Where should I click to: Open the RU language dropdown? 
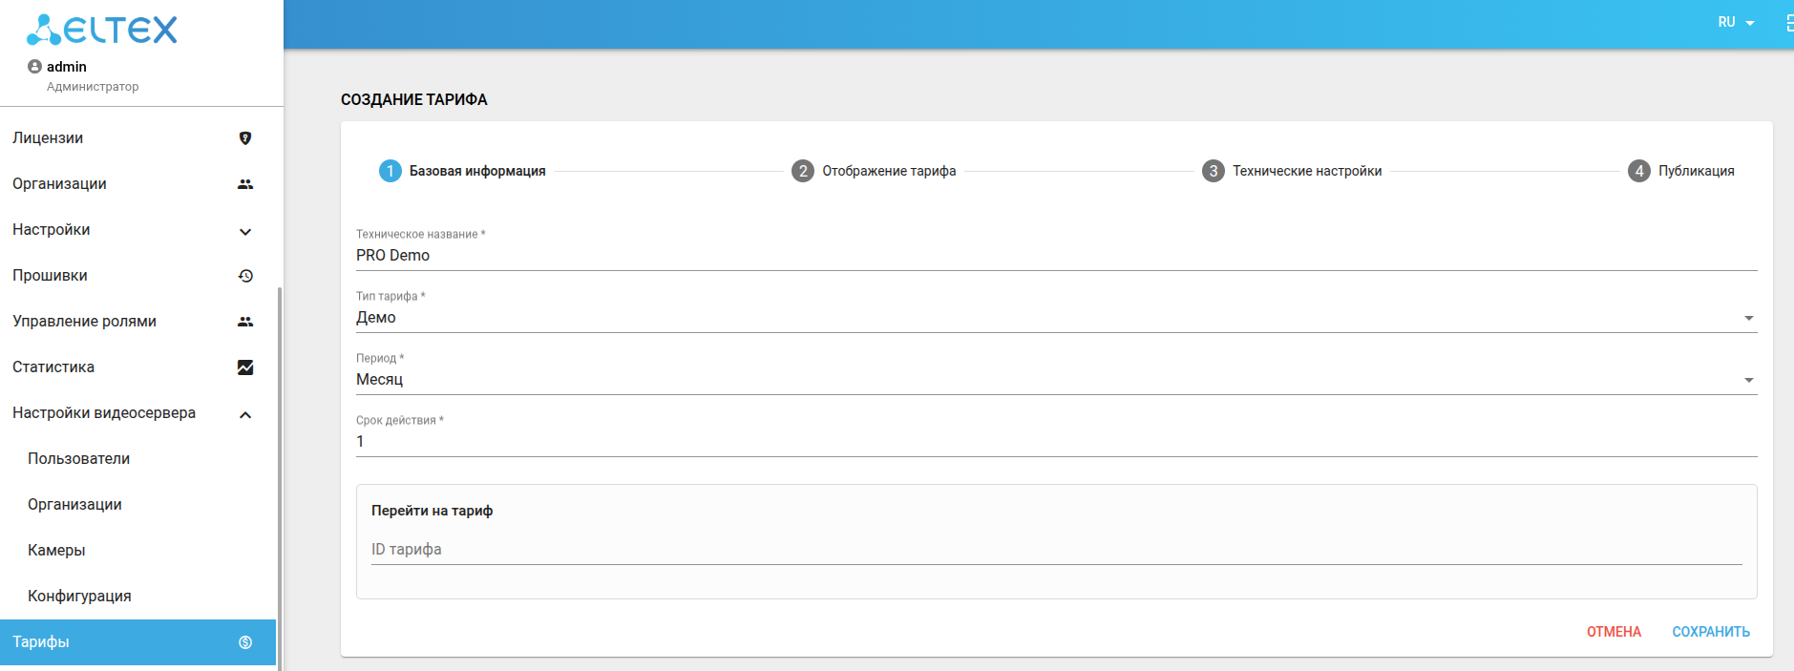pos(1736,22)
